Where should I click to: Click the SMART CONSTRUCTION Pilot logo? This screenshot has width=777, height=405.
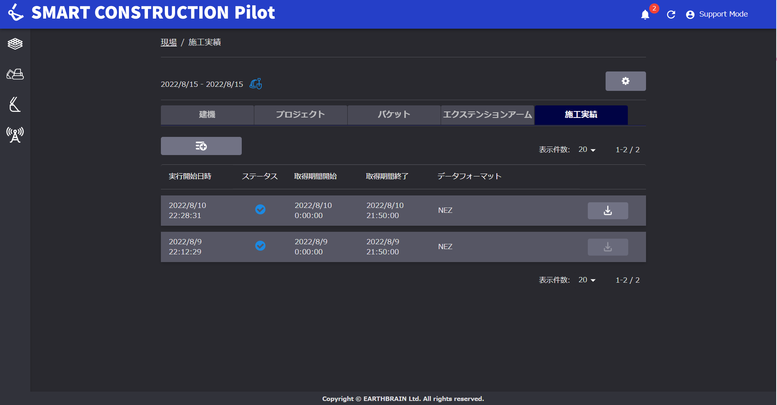coord(141,13)
